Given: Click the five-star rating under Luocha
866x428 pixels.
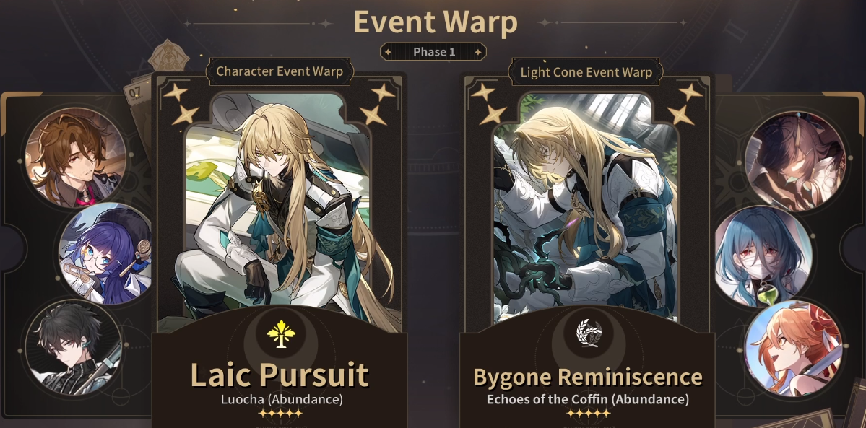Looking at the screenshot, I should click(280, 413).
